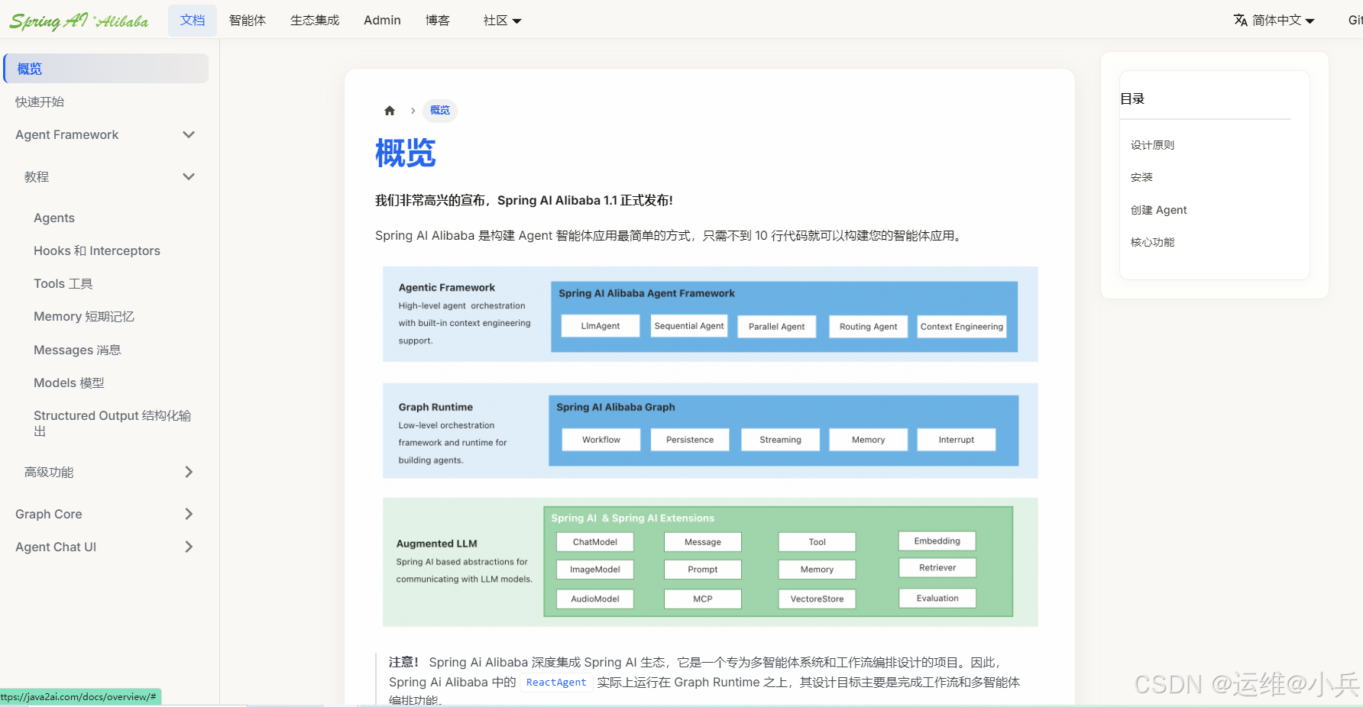1363x707 pixels.
Task: Click the Workflow box in Graph diagram
Action: (601, 440)
